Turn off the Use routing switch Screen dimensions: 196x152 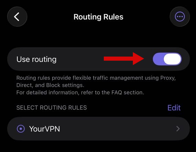click(167, 59)
